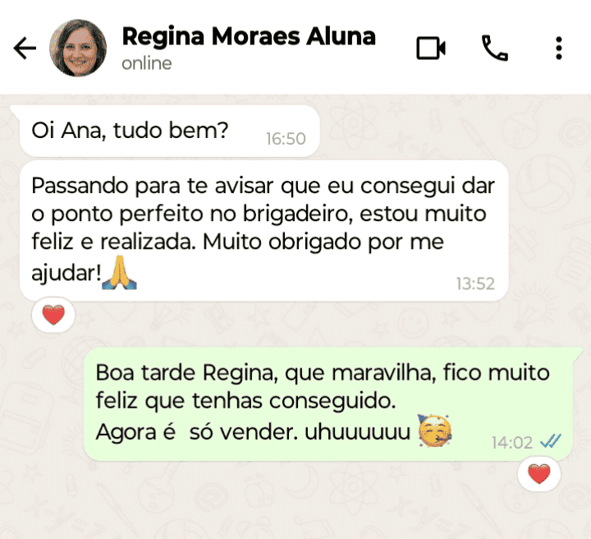Start a video call with Regina

coord(431,48)
